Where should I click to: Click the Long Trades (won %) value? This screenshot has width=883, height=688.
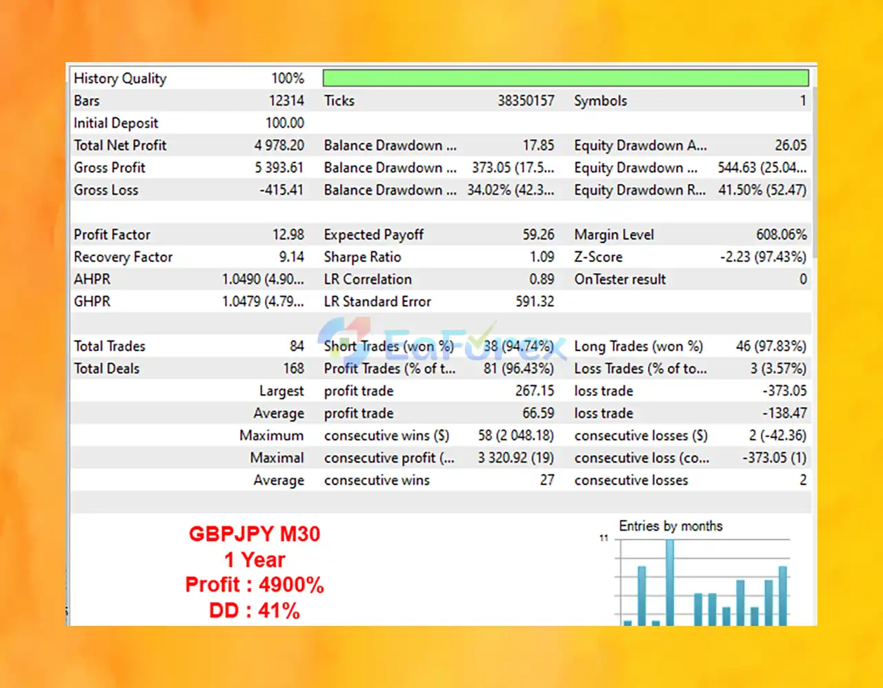click(771, 346)
